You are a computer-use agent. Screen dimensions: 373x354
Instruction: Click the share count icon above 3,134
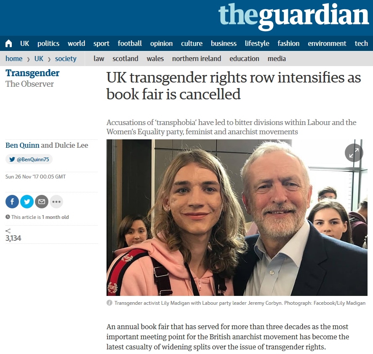coord(8,231)
